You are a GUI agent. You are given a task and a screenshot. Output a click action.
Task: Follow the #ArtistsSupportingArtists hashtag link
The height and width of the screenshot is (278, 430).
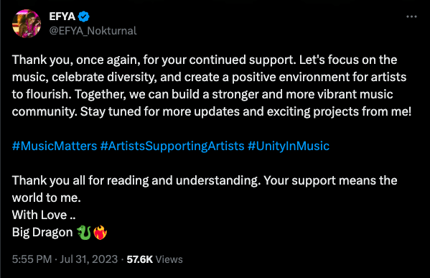tap(172, 146)
